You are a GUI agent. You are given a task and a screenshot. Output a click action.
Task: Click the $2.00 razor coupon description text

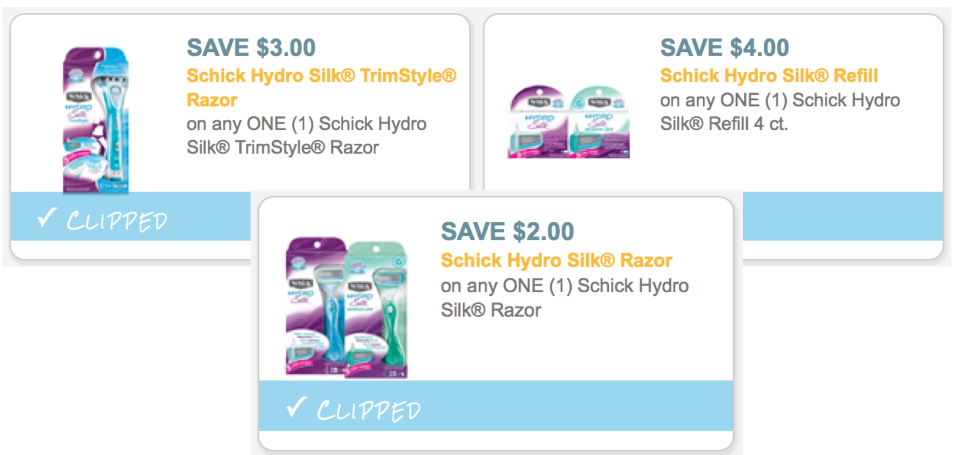(x=564, y=298)
